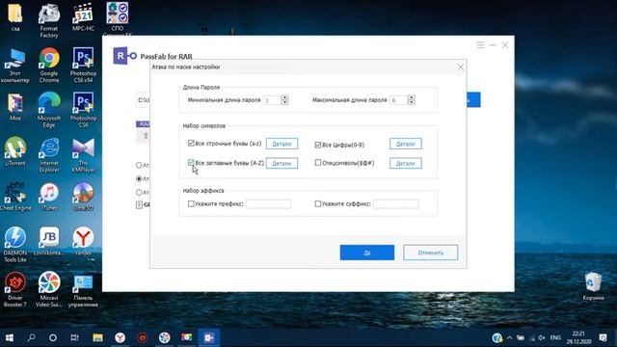The width and height of the screenshot is (617, 347).
Task: Confirm settings with Да button
Action: click(367, 253)
